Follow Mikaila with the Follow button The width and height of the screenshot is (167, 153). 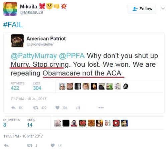(x=142, y=9)
